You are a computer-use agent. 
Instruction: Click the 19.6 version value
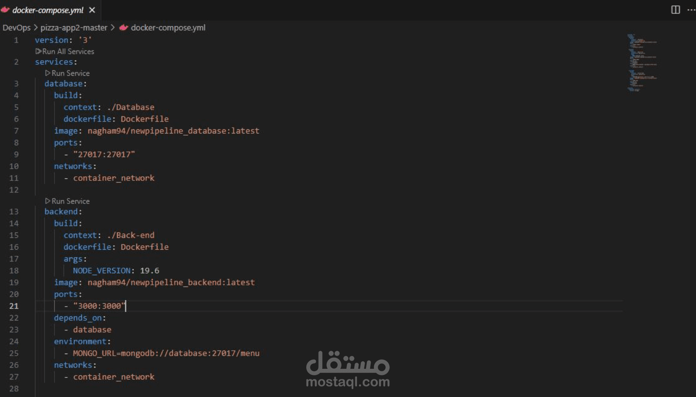pyautogui.click(x=149, y=271)
